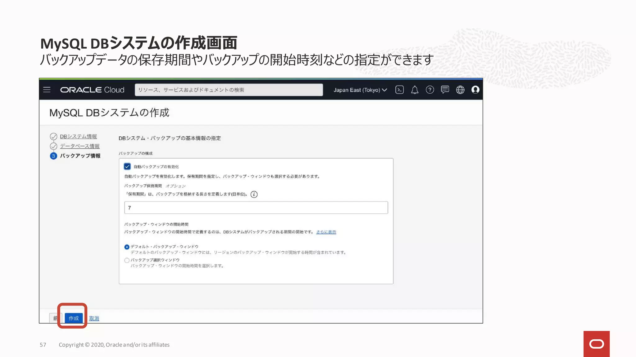Open the user profile avatar
636x357 pixels.
click(475, 90)
